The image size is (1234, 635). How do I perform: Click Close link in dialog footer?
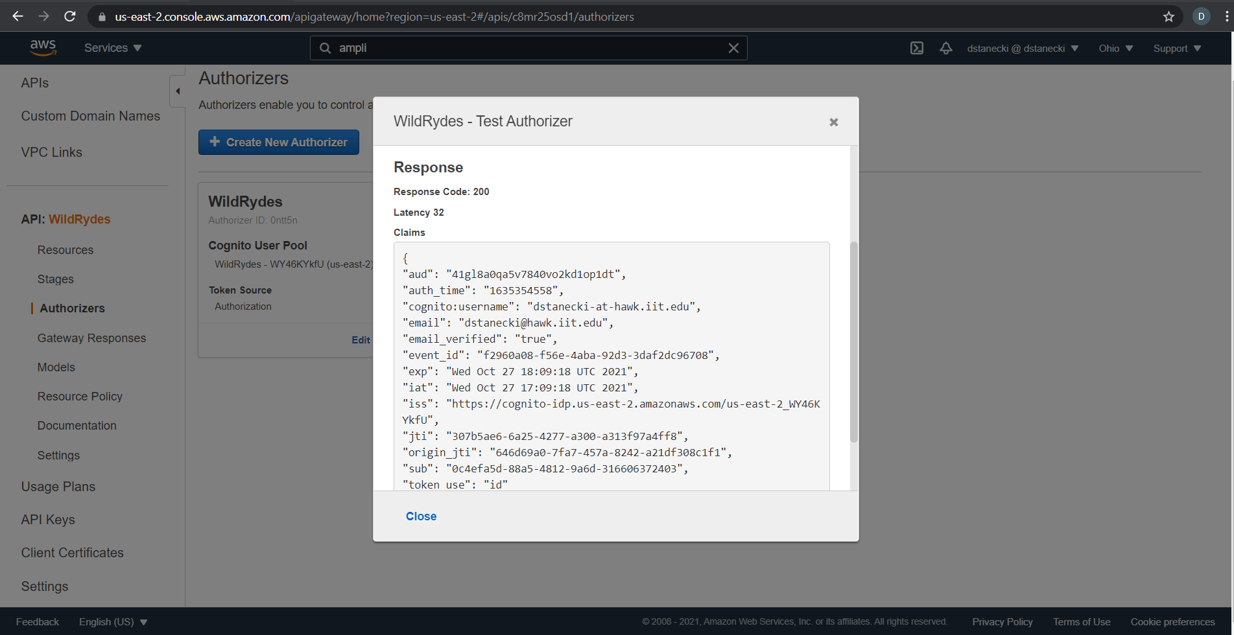coord(421,516)
